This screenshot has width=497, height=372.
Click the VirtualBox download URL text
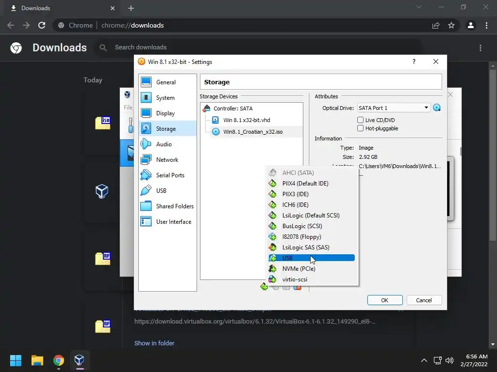(x=254, y=322)
